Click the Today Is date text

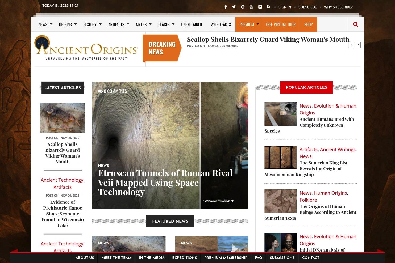[60, 5]
